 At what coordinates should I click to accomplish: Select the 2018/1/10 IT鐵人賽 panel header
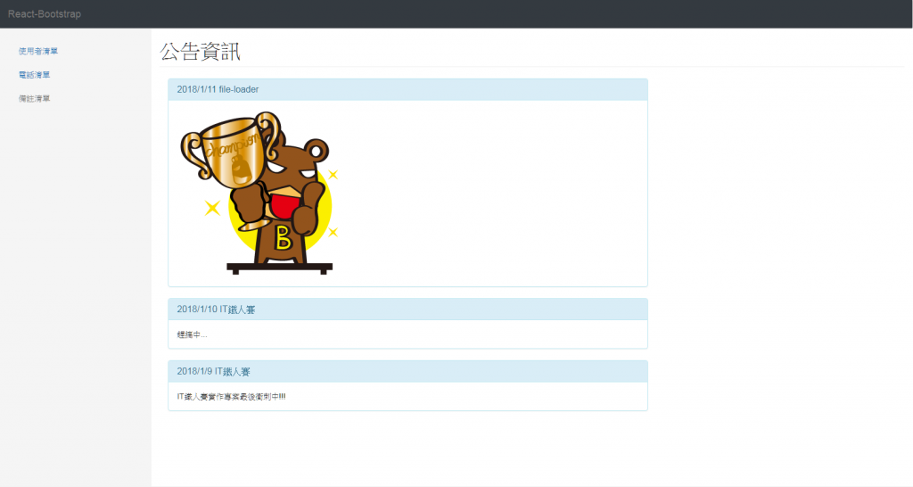click(x=407, y=310)
